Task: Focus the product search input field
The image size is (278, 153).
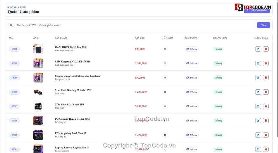Action: point(135,25)
